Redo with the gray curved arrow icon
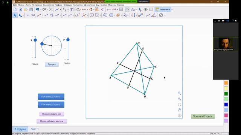The image size is (241, 135). point(44,9)
